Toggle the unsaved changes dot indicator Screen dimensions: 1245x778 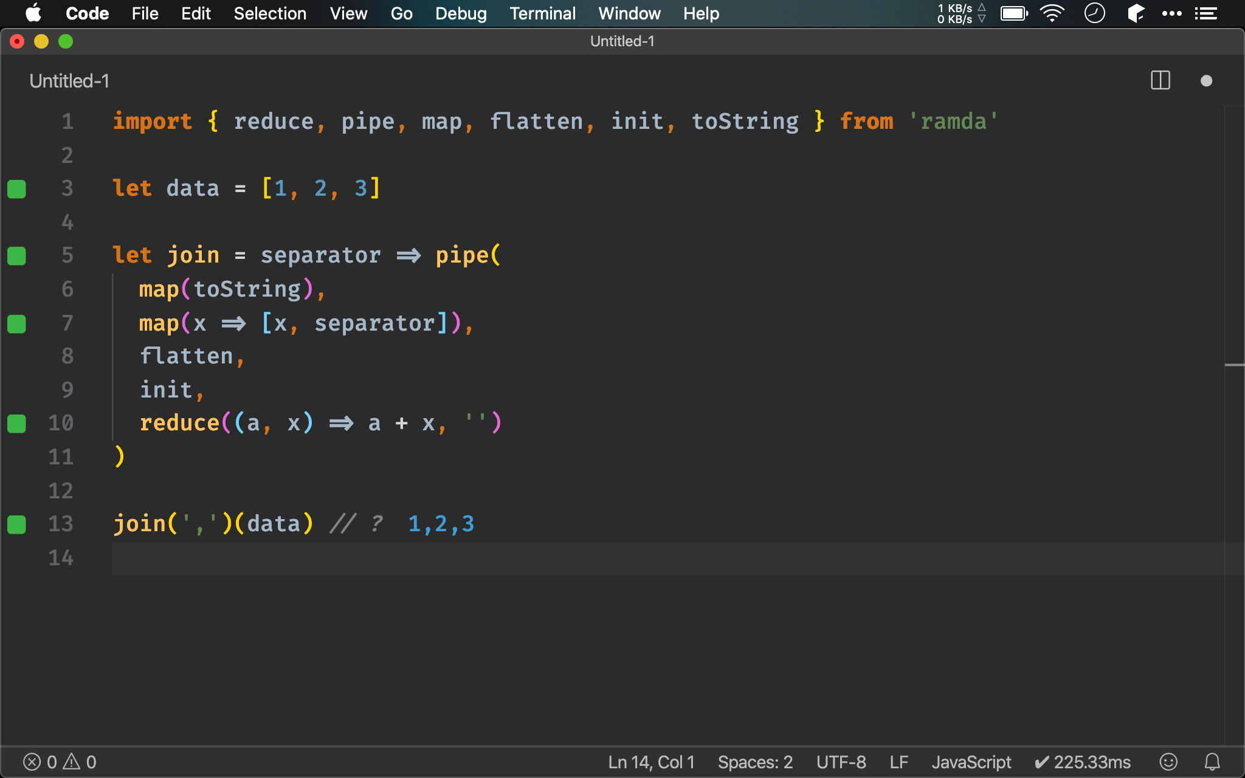[x=1207, y=80]
